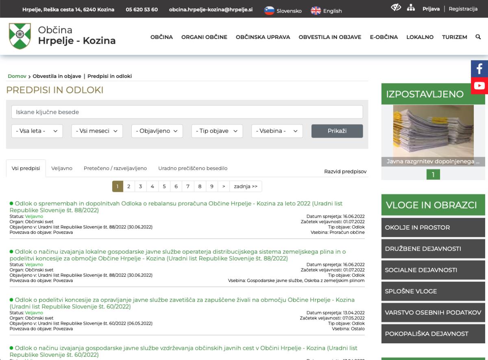Image resolution: width=488 pixels, height=360 pixels.
Task: Click the Domov breadcrumb link
Action: click(x=17, y=76)
